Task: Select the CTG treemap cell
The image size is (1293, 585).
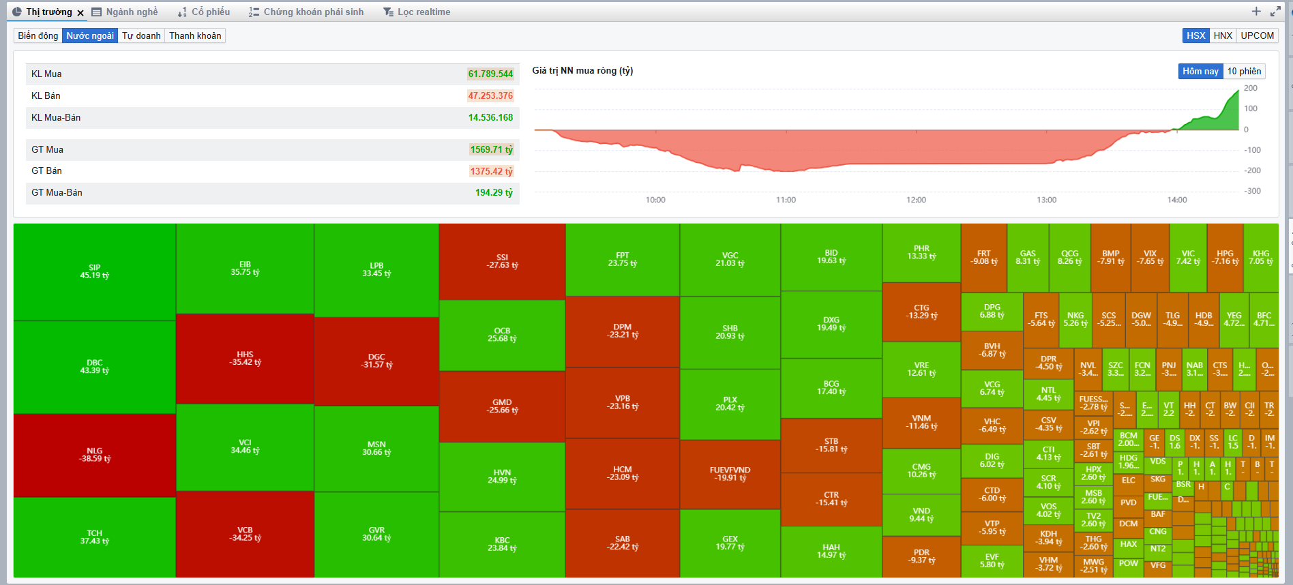Action: pyautogui.click(x=921, y=312)
